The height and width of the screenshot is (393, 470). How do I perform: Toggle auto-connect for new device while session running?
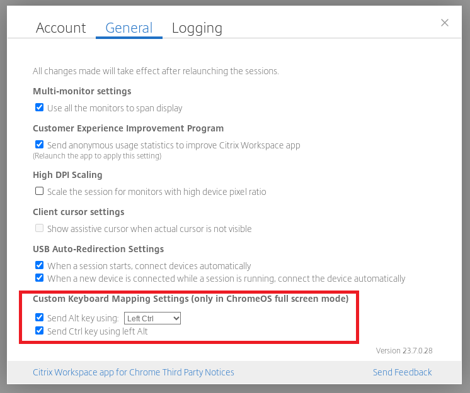click(39, 277)
